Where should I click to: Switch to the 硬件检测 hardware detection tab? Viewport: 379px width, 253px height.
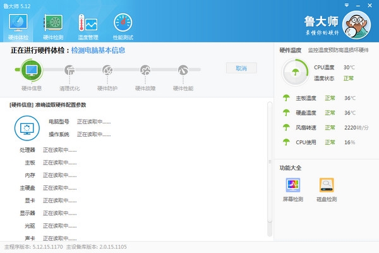tap(53, 27)
